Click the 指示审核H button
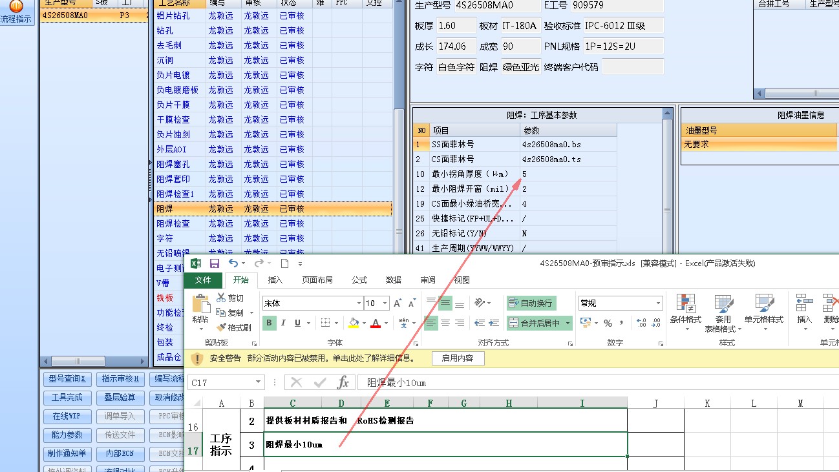Image resolution: width=839 pixels, height=472 pixels. pyautogui.click(x=120, y=379)
